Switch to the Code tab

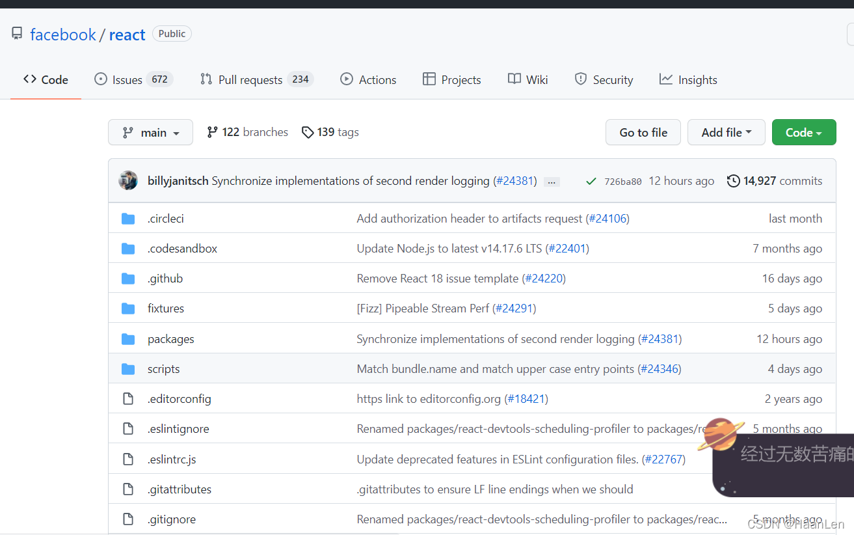click(46, 79)
